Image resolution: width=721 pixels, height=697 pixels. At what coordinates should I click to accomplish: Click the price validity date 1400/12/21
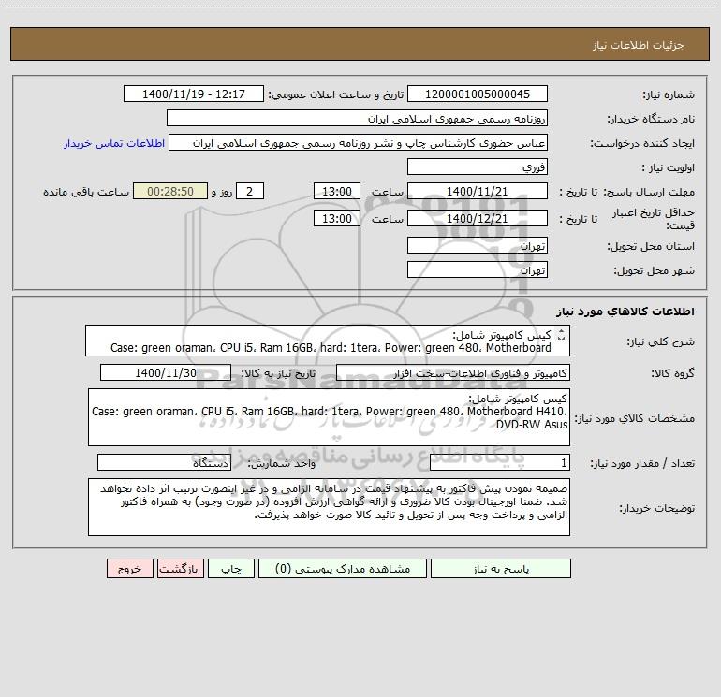478,218
